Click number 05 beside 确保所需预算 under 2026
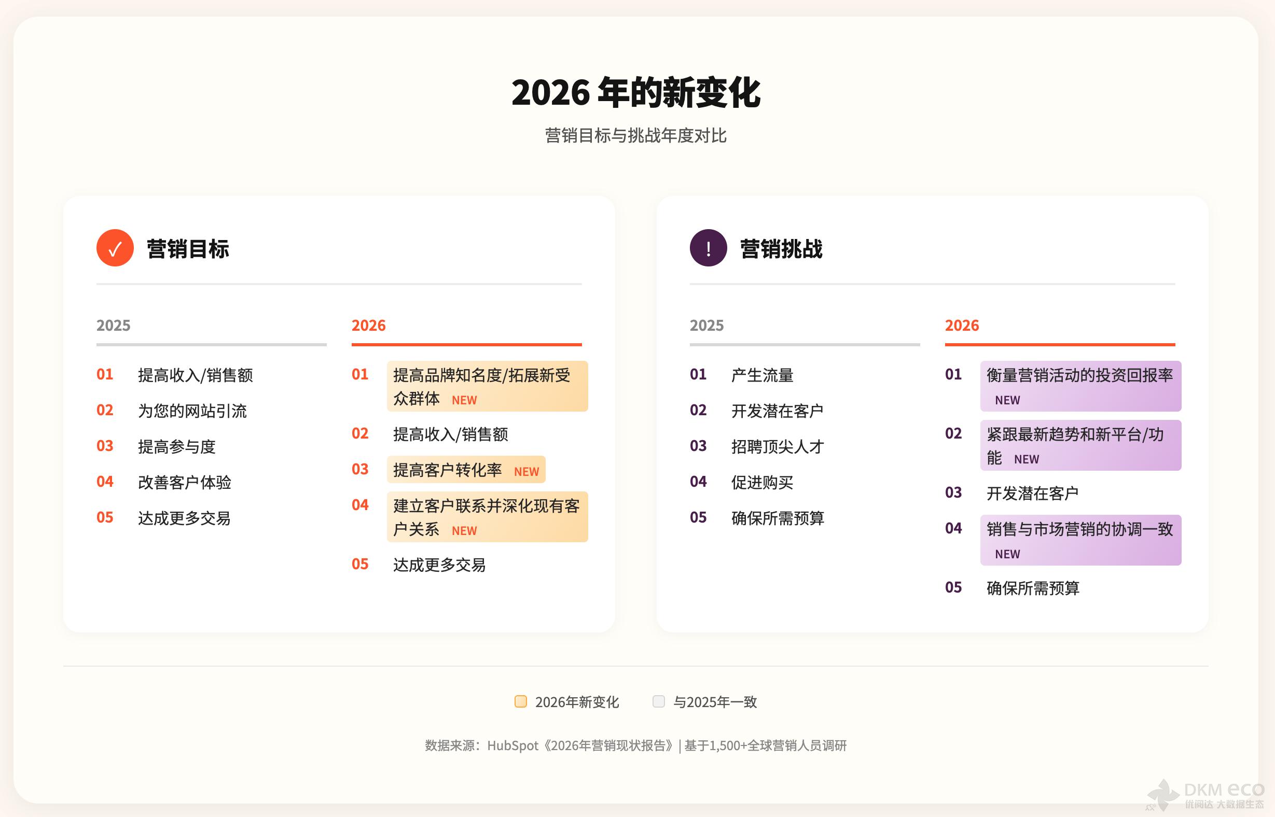The image size is (1275, 817). tap(953, 587)
